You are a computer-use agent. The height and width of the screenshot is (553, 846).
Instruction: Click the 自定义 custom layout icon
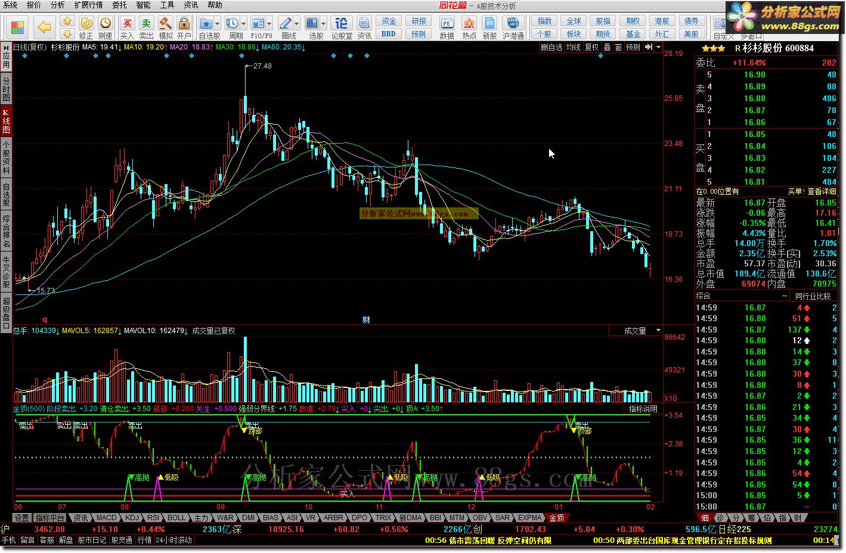click(x=720, y=24)
